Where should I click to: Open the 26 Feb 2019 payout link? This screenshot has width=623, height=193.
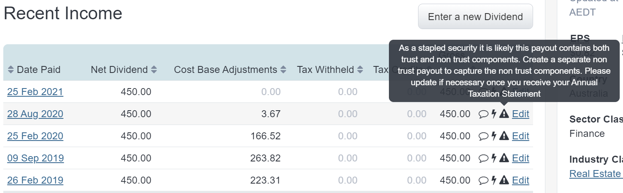35,180
